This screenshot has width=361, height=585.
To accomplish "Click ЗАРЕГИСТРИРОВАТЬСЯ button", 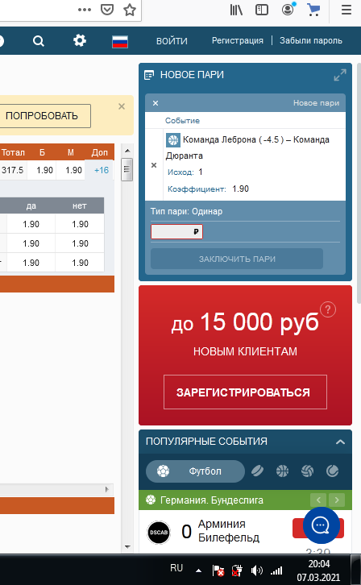I will [x=245, y=392].
